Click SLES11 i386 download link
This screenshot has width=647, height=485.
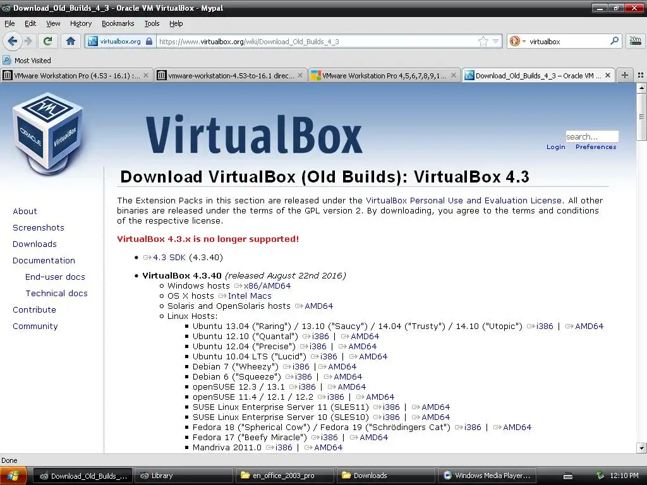[387, 407]
